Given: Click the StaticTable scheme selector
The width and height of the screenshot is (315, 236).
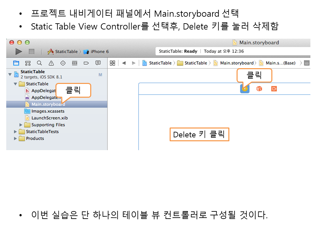Looking at the screenshot, I should click(x=66, y=51).
